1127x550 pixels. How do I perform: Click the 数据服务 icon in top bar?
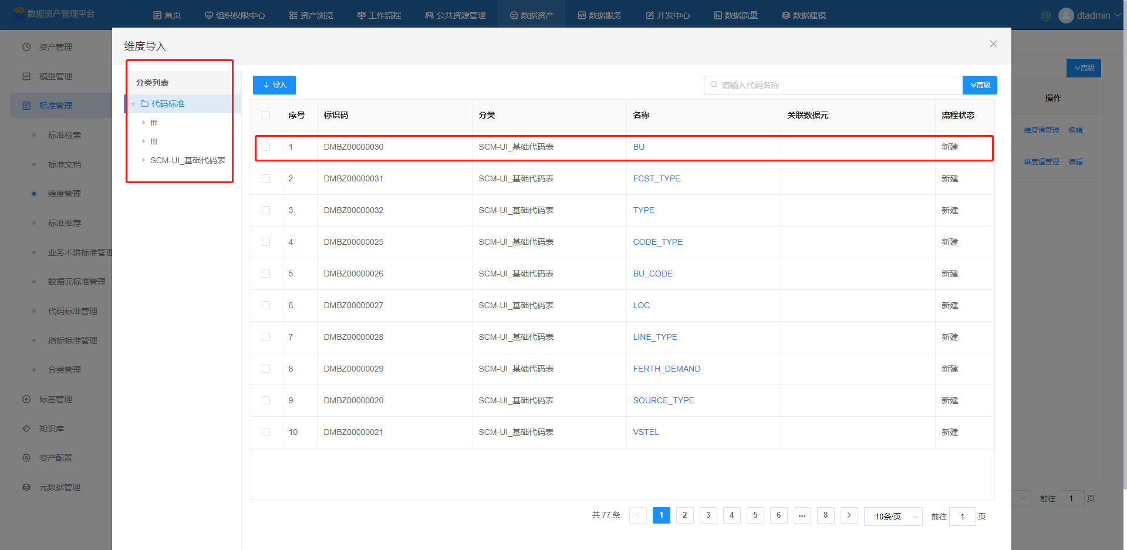coord(582,15)
